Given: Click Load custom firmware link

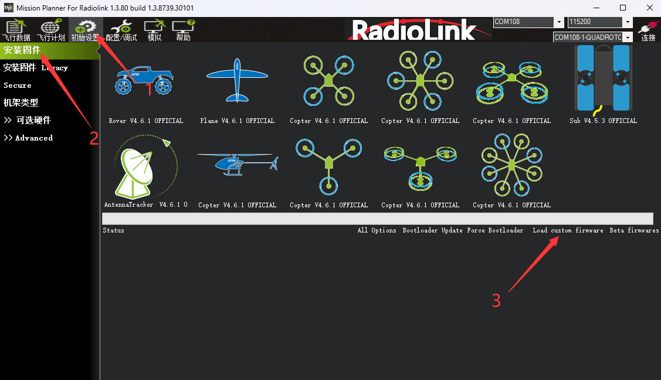Looking at the screenshot, I should (x=568, y=230).
